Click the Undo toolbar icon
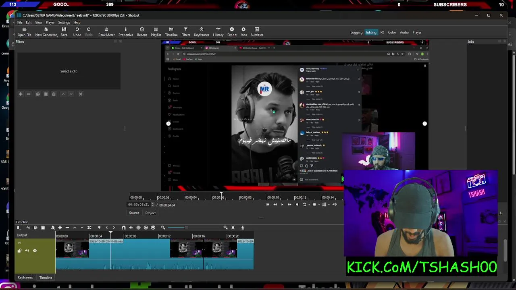This screenshot has height=290, width=516. [x=77, y=32]
